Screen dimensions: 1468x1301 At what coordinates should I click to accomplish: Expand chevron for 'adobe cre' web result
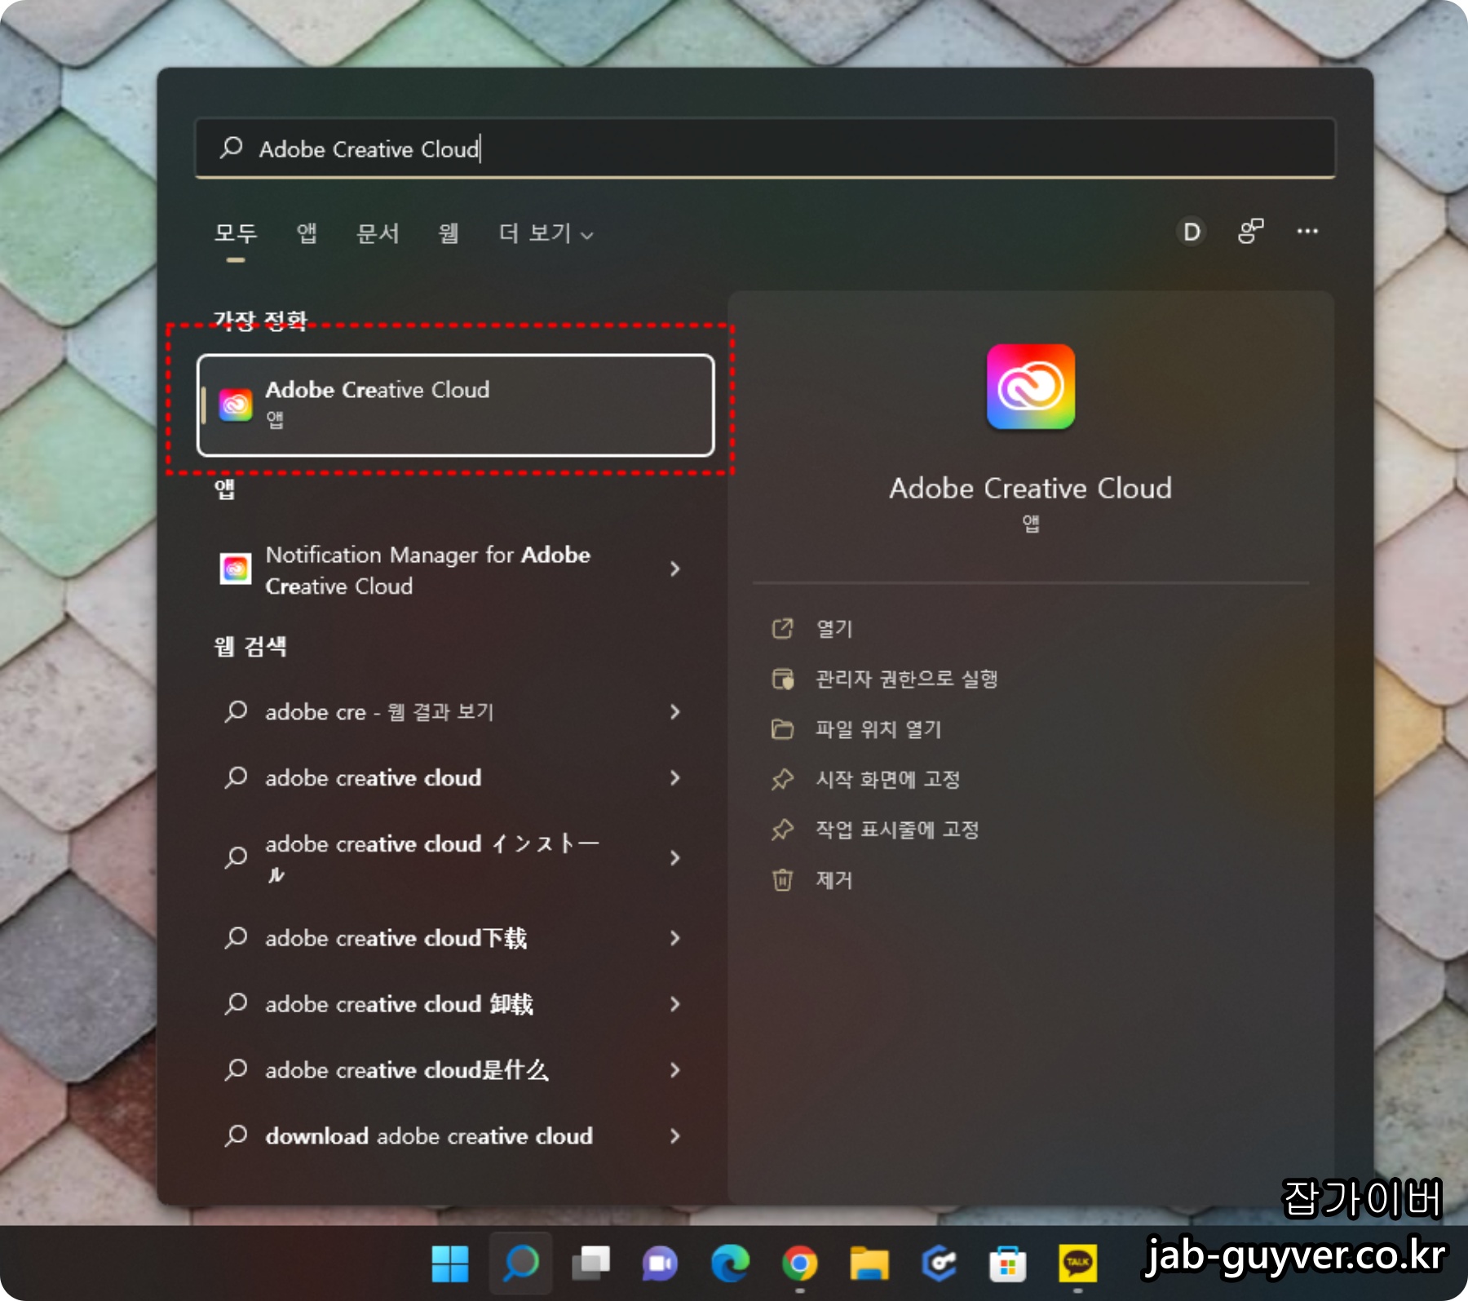point(674,712)
